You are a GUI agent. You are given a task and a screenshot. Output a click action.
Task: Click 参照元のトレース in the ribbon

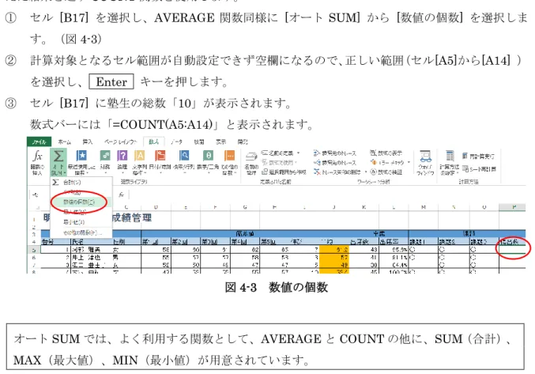coord(335,153)
